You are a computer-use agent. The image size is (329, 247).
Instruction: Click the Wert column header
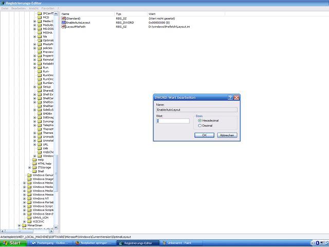click(186, 14)
